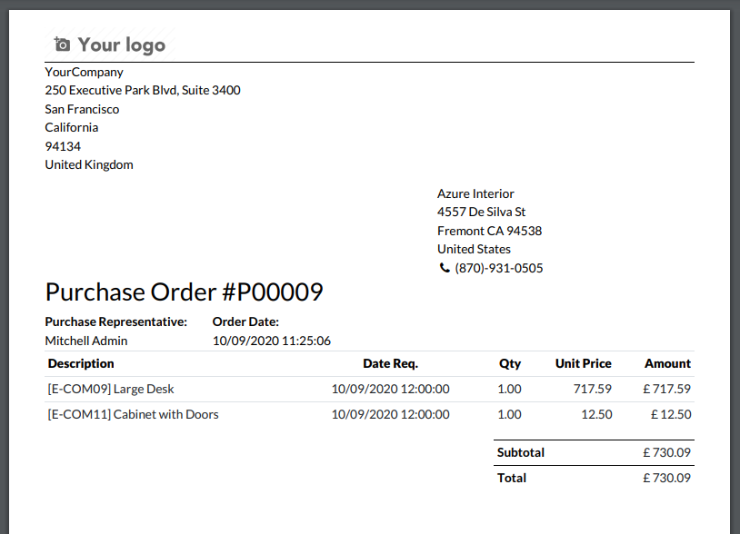Click the Azure Interior vendor name
740x534 pixels.
[475, 193]
